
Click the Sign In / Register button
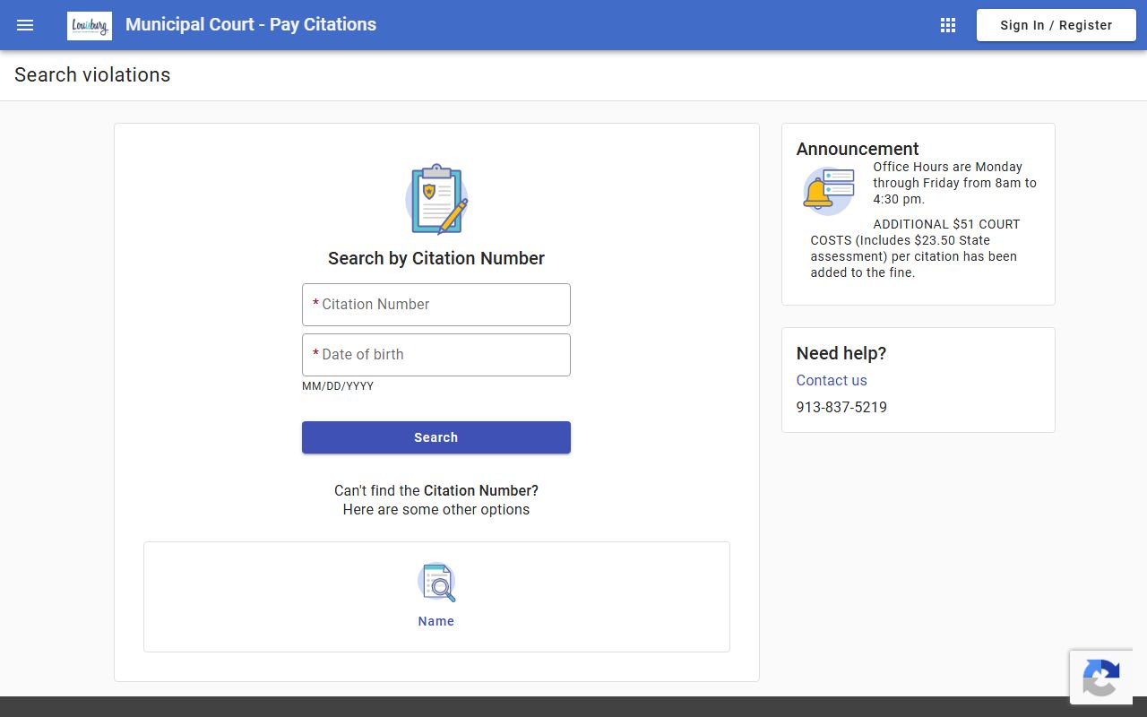1056,25
